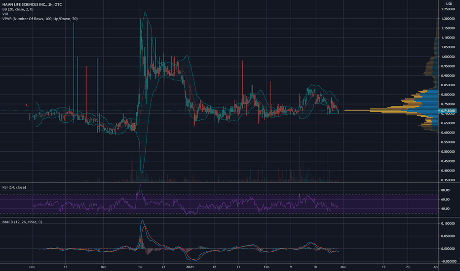
Task: Click the 0.950000 price axis label
Action: 448,66
